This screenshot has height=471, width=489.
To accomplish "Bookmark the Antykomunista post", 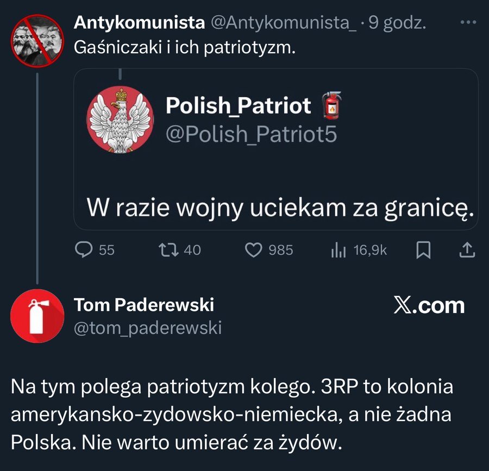I will pyautogui.click(x=423, y=249).
